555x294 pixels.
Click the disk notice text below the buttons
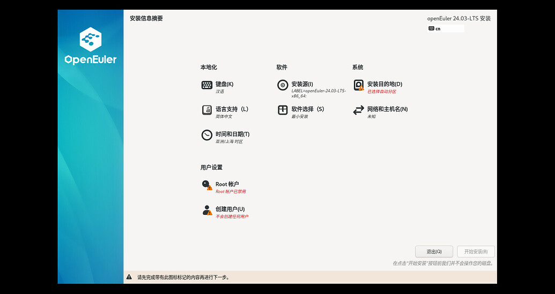[443, 263]
